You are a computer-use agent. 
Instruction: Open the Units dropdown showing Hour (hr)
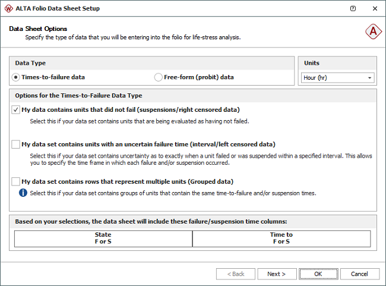pos(336,78)
